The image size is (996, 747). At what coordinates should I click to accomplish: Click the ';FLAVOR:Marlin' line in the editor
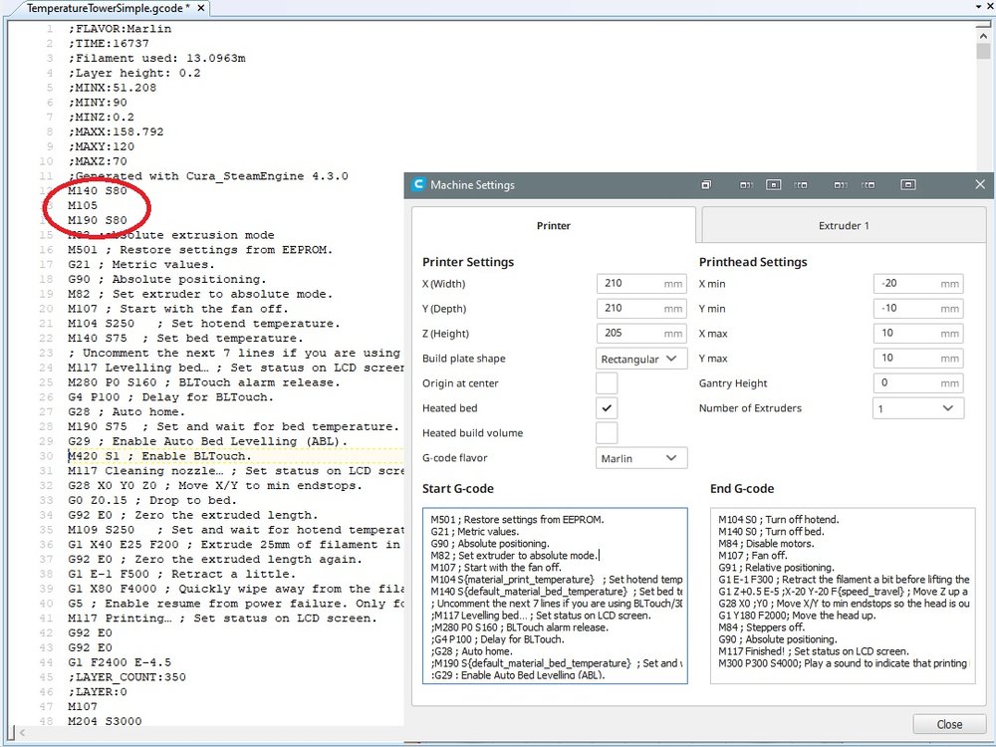[121, 29]
